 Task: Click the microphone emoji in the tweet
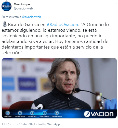pos(5,24)
